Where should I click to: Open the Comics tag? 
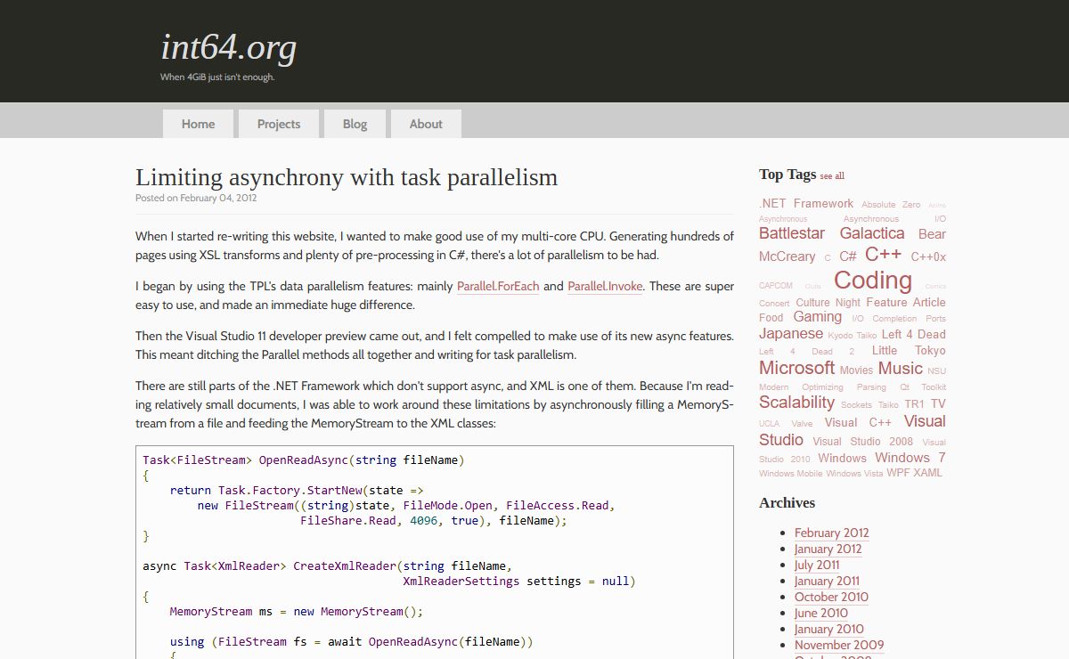935,287
